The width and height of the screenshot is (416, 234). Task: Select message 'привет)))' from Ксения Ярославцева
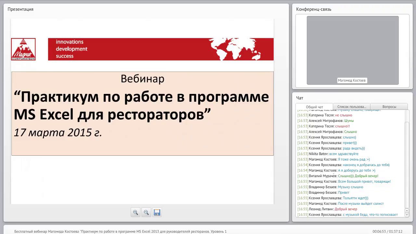[350, 143]
